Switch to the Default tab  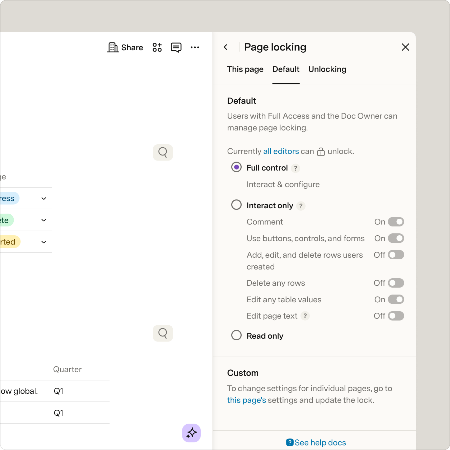pos(286,69)
